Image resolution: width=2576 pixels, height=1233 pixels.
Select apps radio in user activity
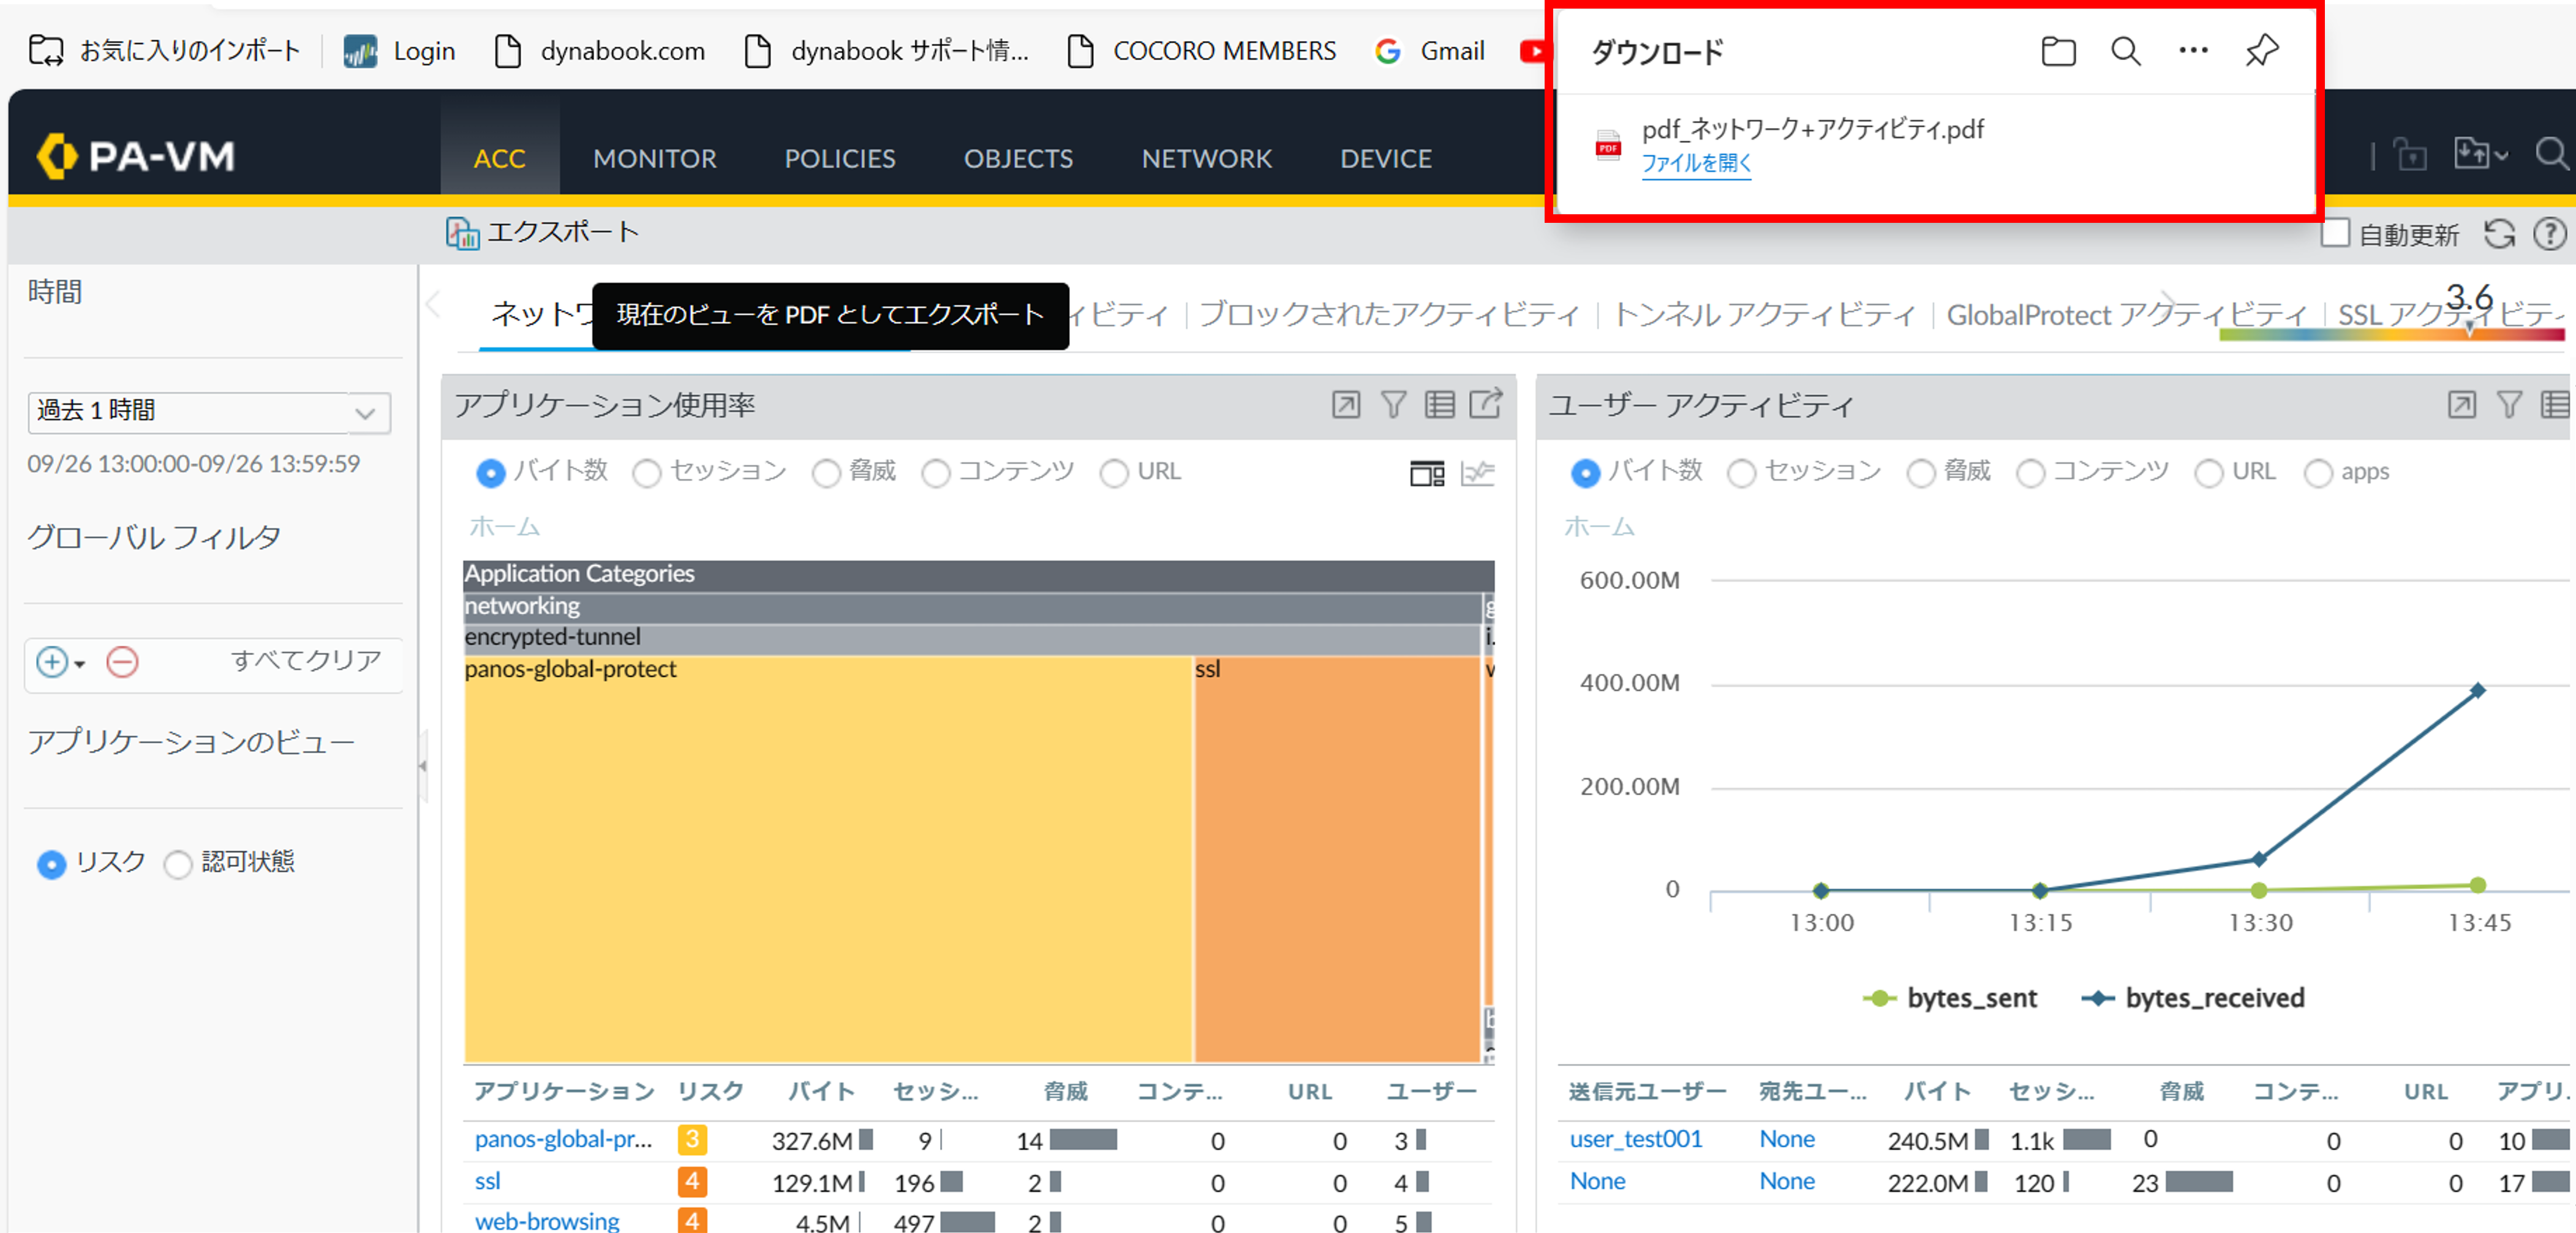pyautogui.click(x=2318, y=473)
